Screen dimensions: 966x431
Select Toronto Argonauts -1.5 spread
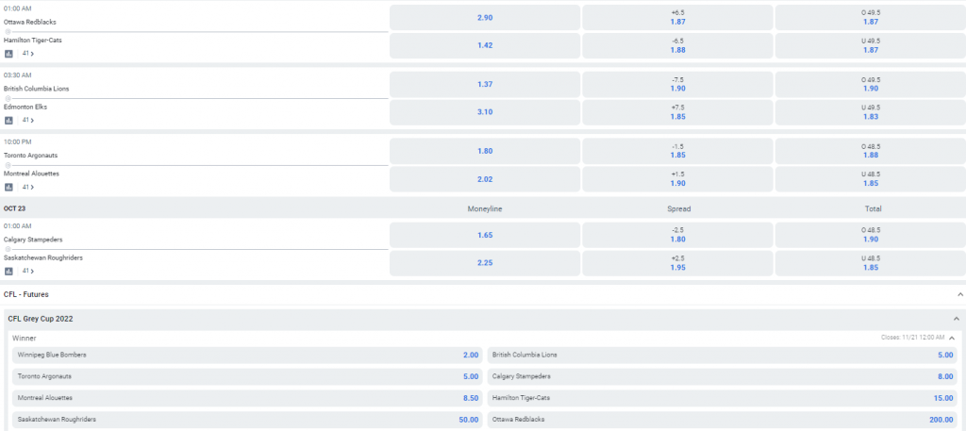[677, 151]
